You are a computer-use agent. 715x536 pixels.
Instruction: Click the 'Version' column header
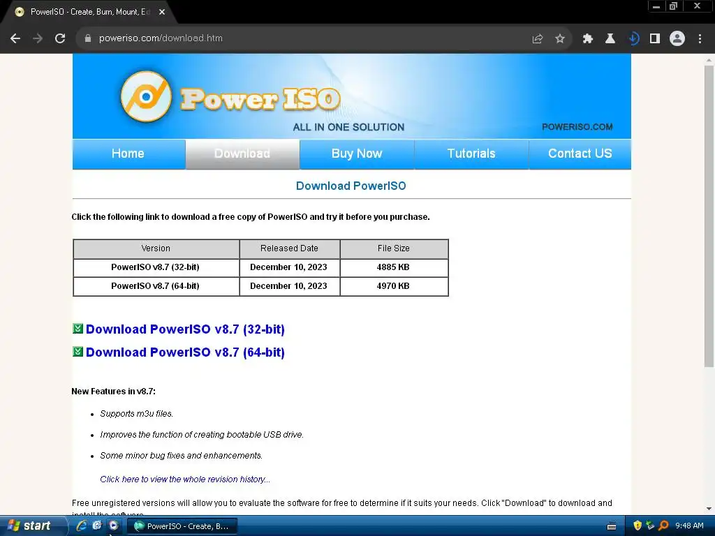click(x=156, y=249)
